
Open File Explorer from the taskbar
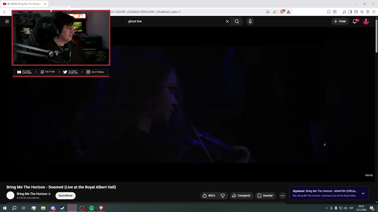(x=43, y=208)
